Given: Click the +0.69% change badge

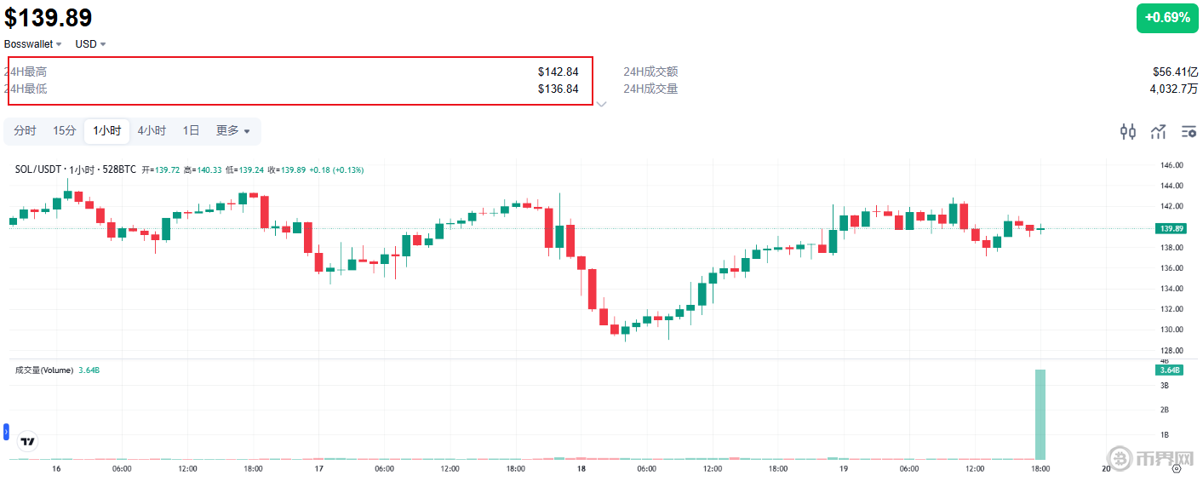Looking at the screenshot, I should (x=1166, y=18).
